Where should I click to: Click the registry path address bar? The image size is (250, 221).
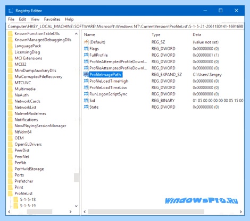[x=125, y=26]
